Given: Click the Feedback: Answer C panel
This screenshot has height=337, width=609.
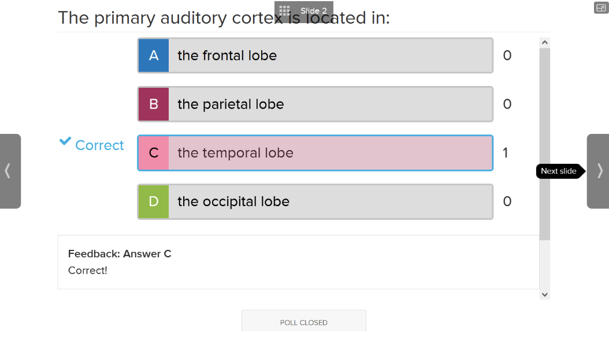Looking at the screenshot, I should point(298,262).
